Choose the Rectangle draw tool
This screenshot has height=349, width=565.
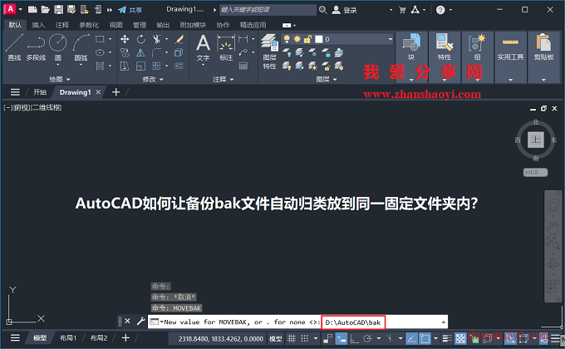coord(100,39)
